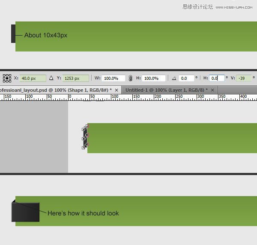
Task: Edit the width W 100.0% field
Action: point(113,78)
